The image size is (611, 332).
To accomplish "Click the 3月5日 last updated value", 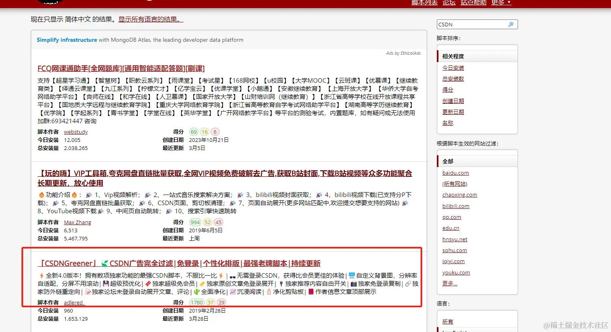I will coord(197,148).
